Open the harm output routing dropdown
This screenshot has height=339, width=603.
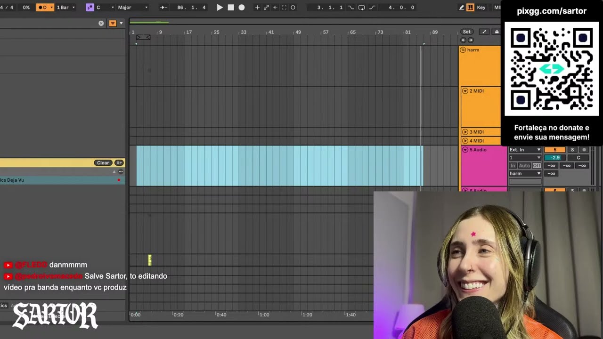(525, 174)
